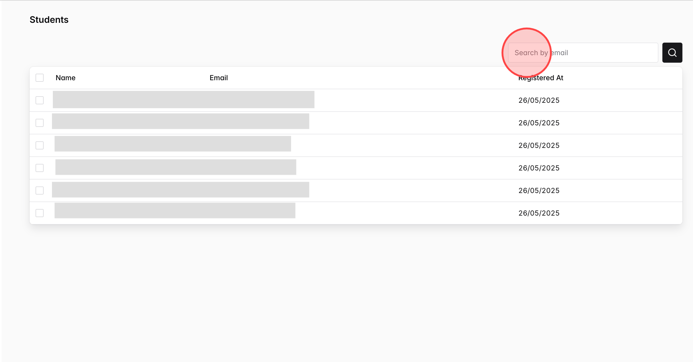Click the magnifying glass search icon

click(x=672, y=52)
